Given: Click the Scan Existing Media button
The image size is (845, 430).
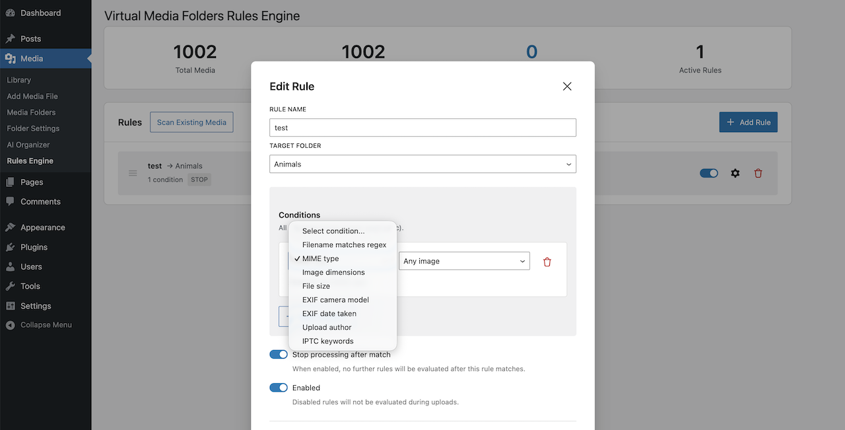Looking at the screenshot, I should coord(191,122).
